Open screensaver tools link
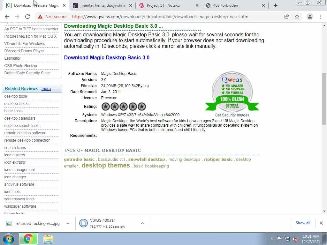 click(19, 199)
